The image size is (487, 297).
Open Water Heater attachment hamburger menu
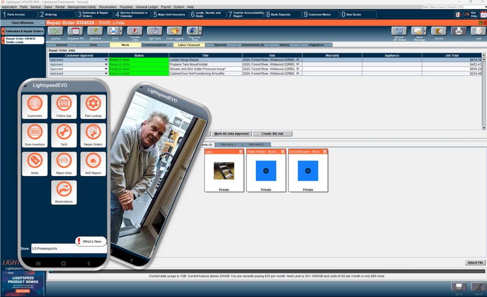pos(282,152)
